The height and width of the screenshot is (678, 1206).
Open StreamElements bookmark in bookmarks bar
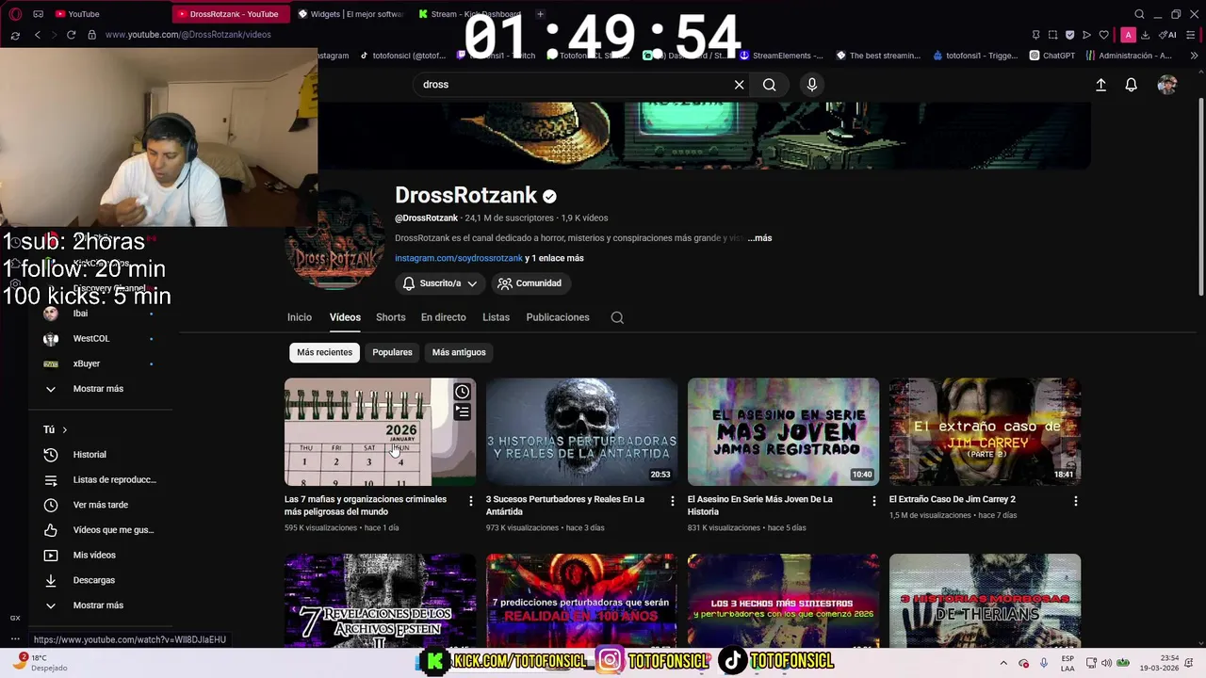point(781,56)
